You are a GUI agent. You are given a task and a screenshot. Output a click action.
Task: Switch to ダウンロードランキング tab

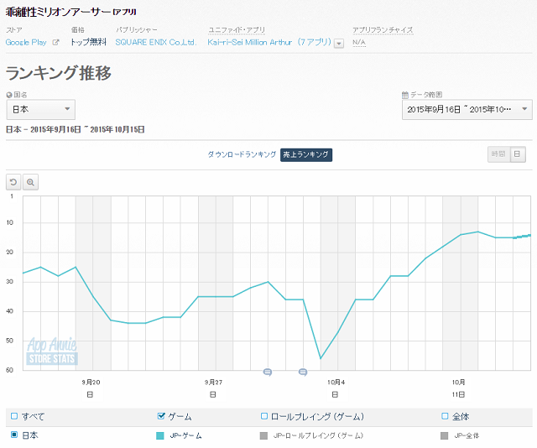click(242, 154)
